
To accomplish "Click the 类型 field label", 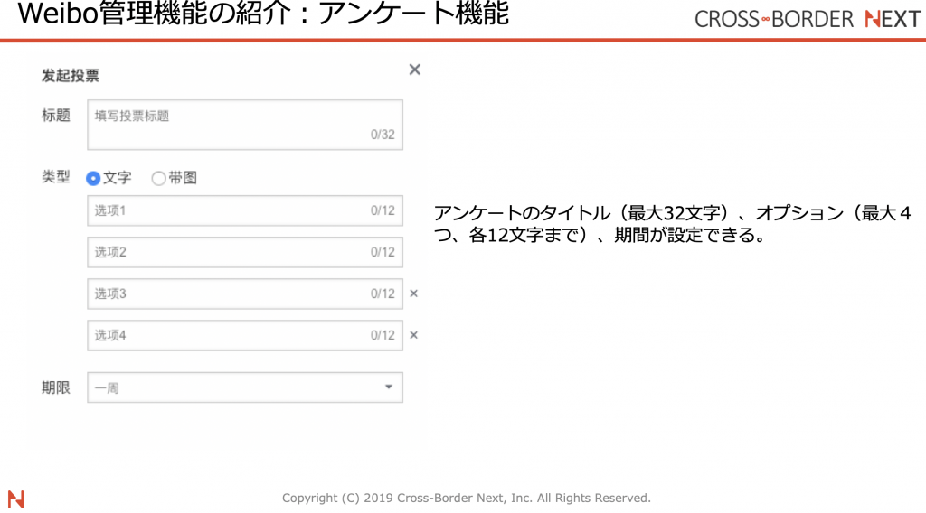I will 56,178.
